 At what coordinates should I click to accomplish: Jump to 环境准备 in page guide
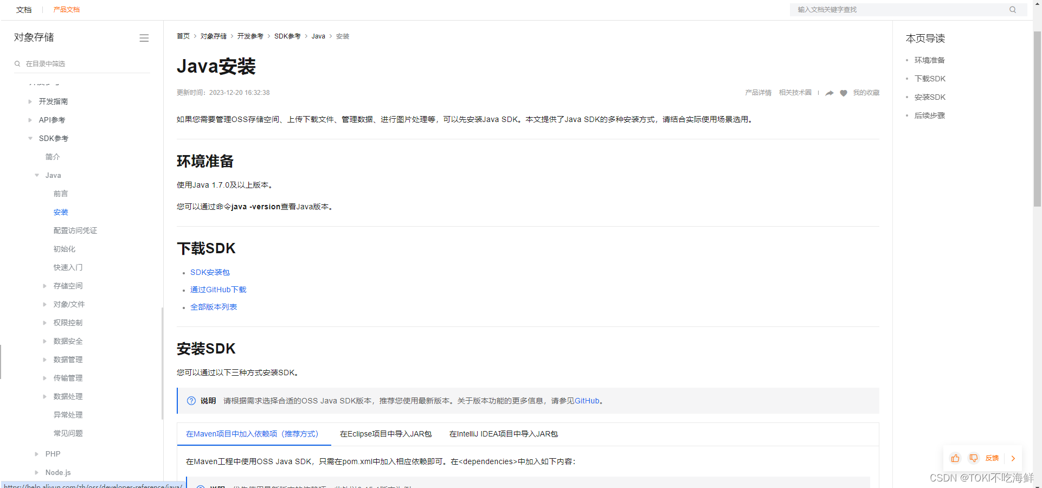click(x=930, y=60)
